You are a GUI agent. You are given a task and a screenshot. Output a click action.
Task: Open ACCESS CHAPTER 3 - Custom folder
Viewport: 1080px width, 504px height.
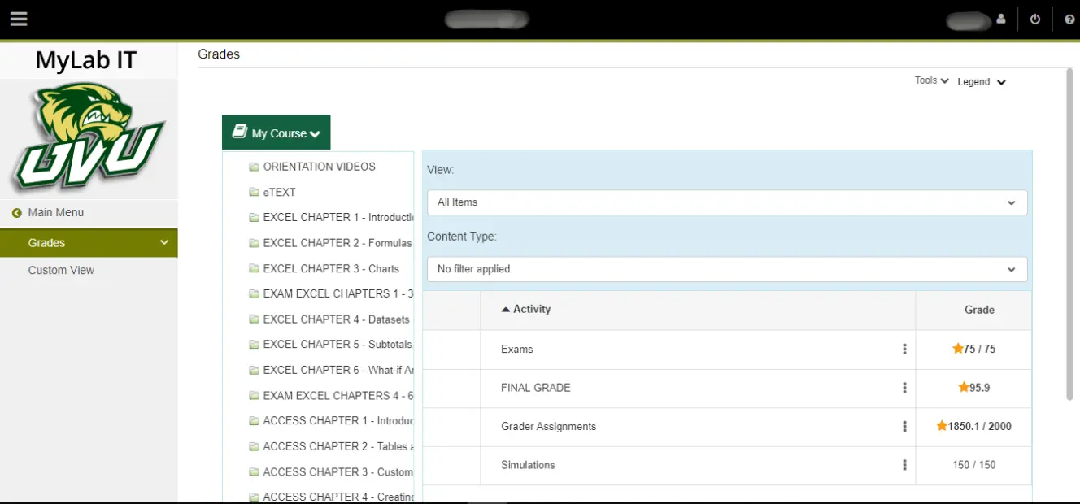pyautogui.click(x=337, y=472)
